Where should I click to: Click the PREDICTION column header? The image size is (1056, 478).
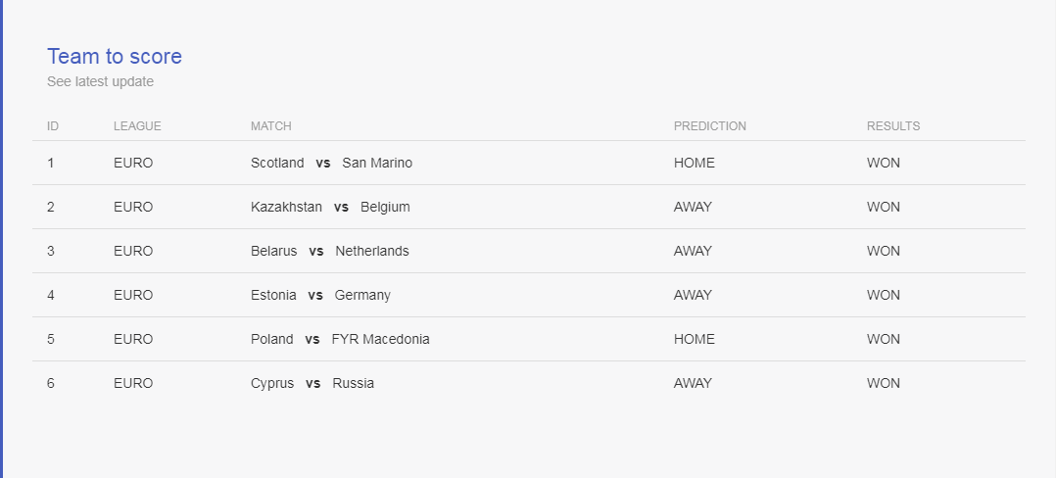point(710,126)
